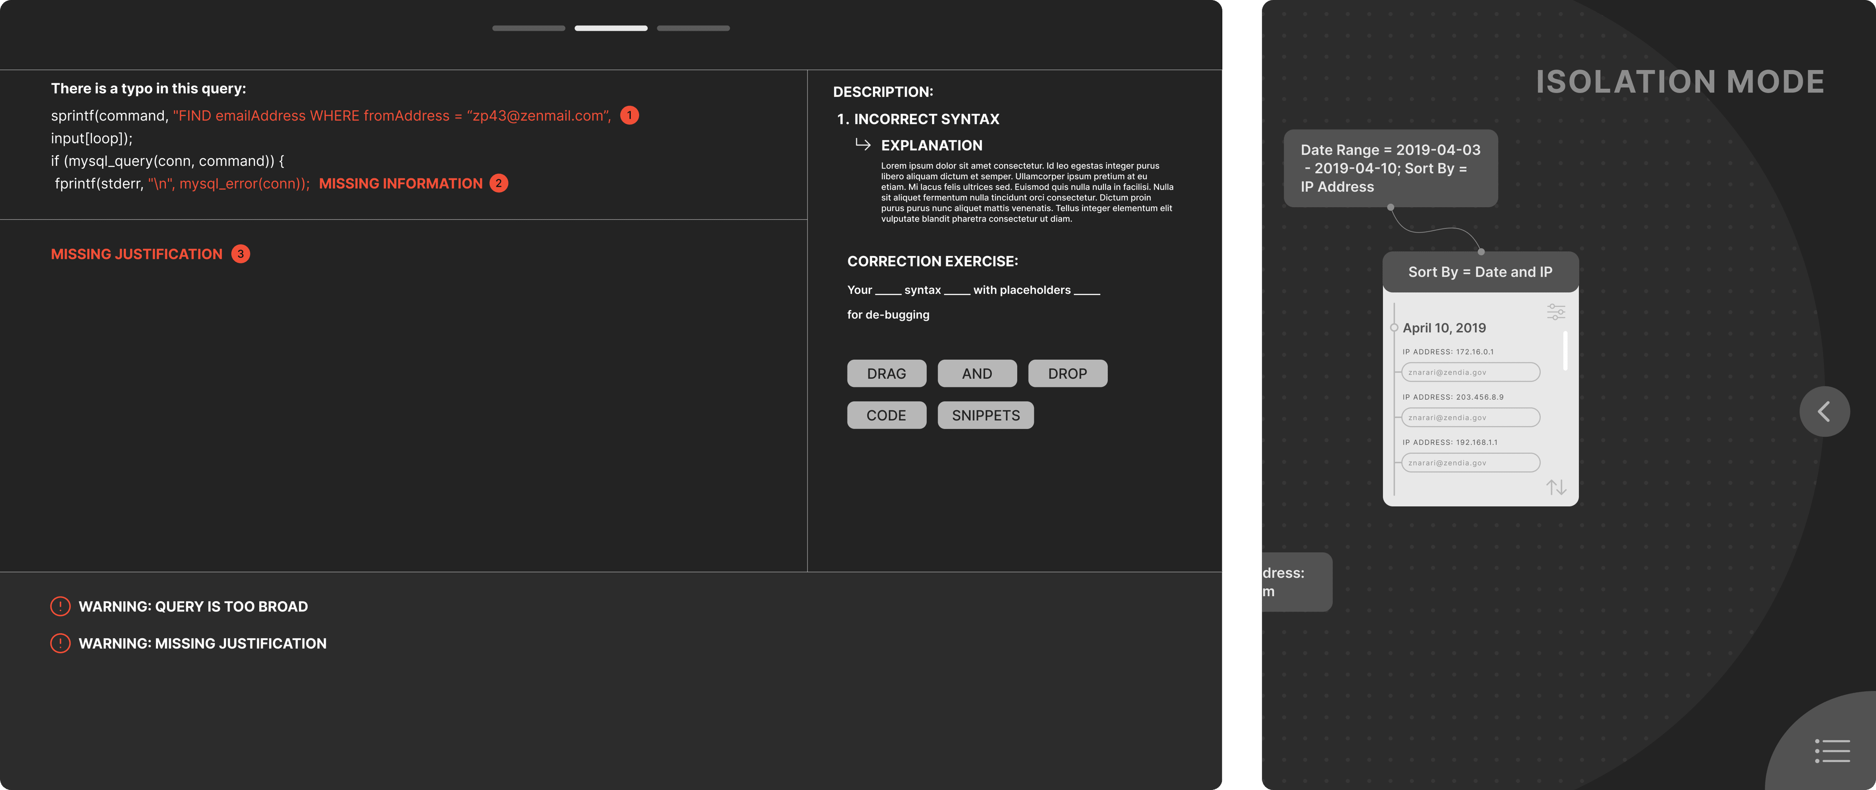Select the active middle page indicator bar
The height and width of the screenshot is (790, 1876).
tap(611, 28)
